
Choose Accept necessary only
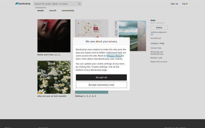(x=101, y=85)
